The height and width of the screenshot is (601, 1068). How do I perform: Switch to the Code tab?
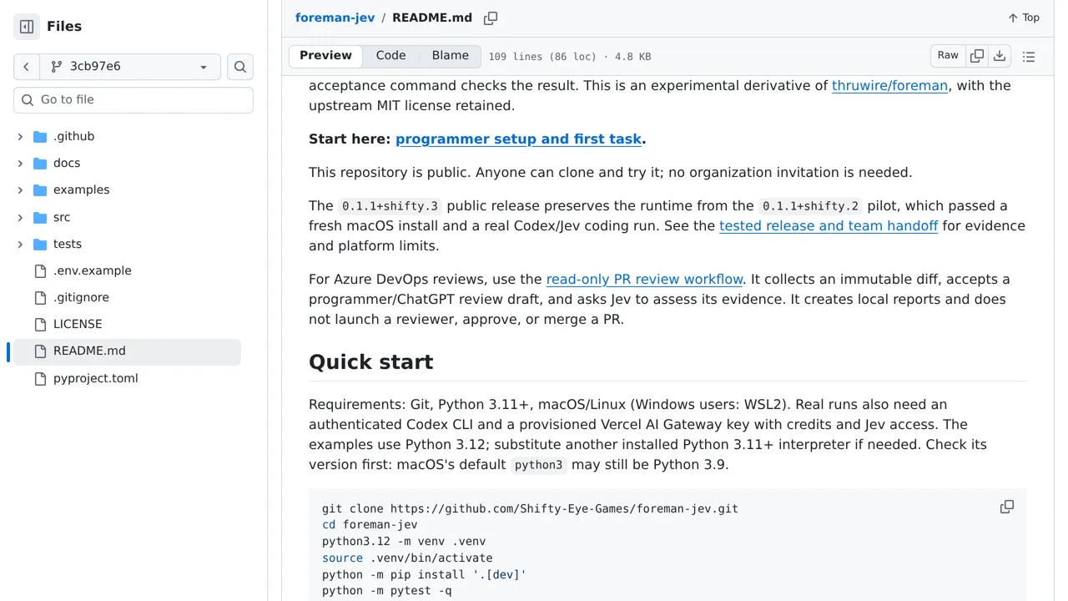pyautogui.click(x=390, y=56)
